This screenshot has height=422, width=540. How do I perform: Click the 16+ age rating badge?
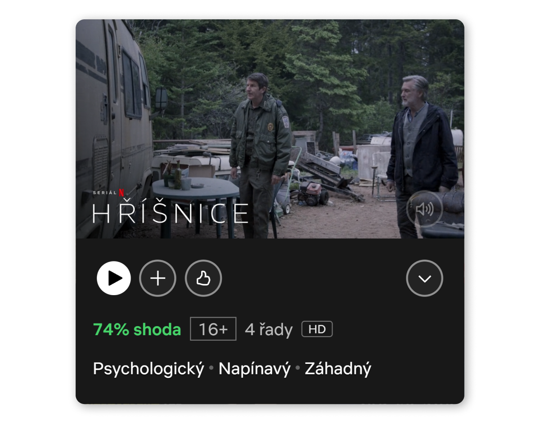pos(213,329)
